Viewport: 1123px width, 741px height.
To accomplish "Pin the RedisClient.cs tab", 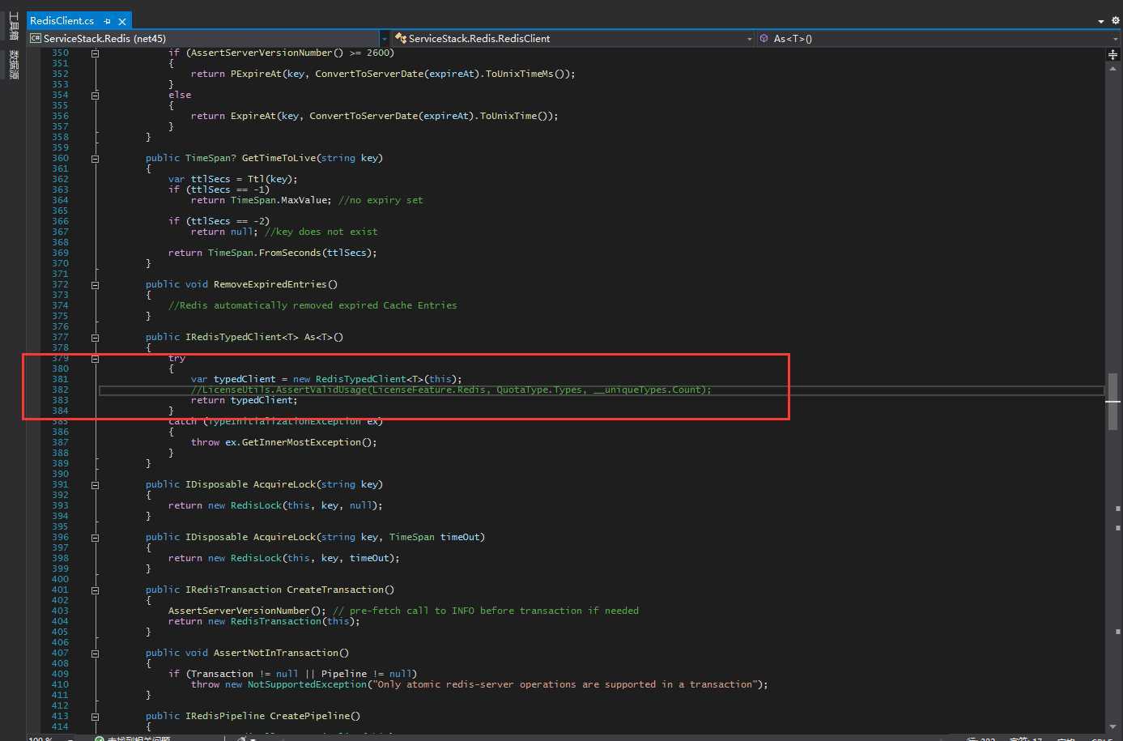I will click(x=107, y=22).
